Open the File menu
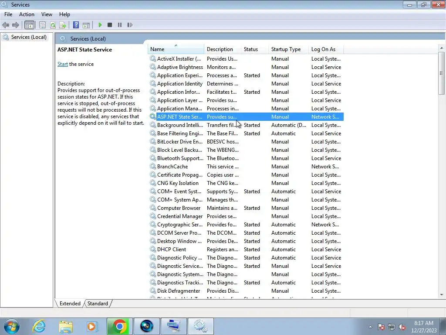 8,14
